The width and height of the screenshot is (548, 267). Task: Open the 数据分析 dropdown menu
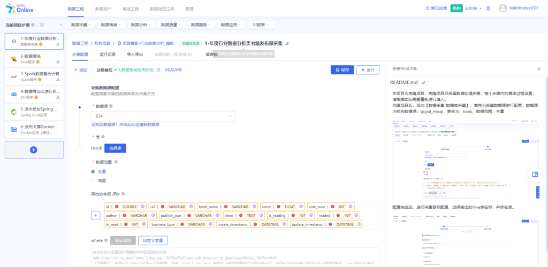coord(141,25)
